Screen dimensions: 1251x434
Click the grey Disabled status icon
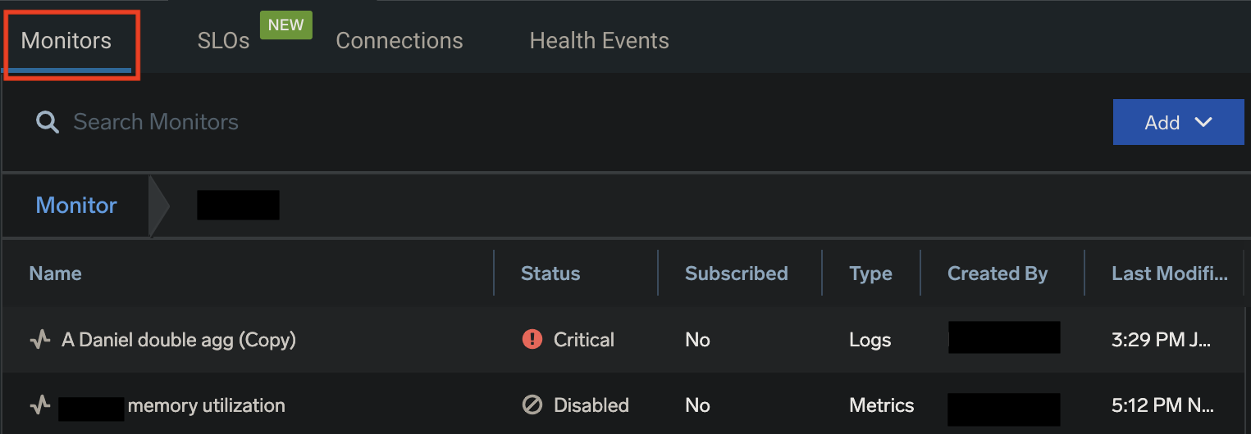(x=532, y=405)
